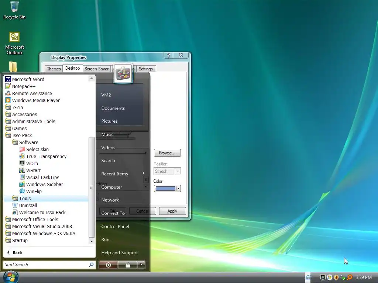Open the Recycle Bin desktop icon
Screen dimensions: 378x283
click(x=14, y=10)
